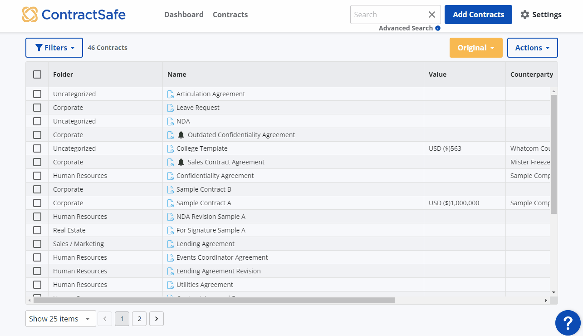Check the select-all checkbox in header
This screenshot has height=336, width=583.
tap(37, 74)
